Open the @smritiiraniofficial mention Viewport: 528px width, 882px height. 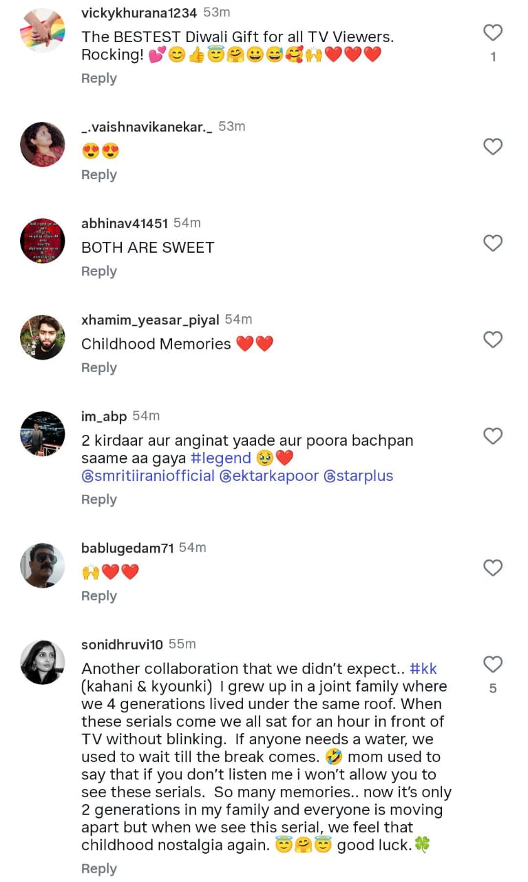148,476
